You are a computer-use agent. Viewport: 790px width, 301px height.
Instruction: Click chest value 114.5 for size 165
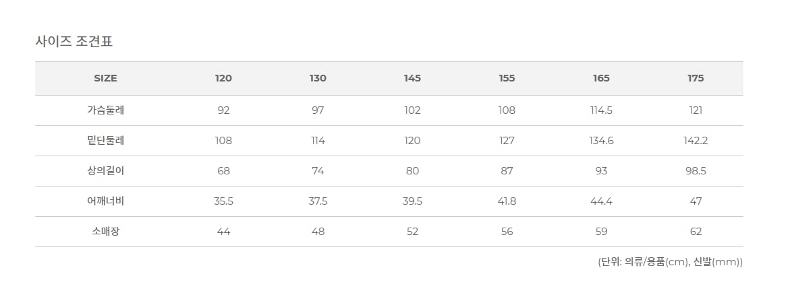point(601,110)
